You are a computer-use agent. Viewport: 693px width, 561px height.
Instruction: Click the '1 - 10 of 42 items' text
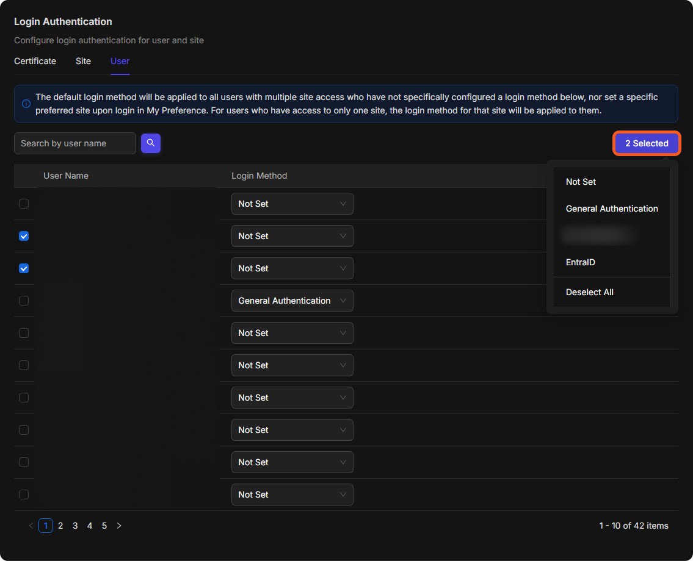(634, 526)
